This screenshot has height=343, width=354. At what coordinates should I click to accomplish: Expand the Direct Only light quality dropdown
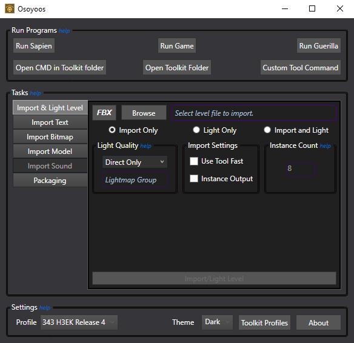tap(135, 162)
